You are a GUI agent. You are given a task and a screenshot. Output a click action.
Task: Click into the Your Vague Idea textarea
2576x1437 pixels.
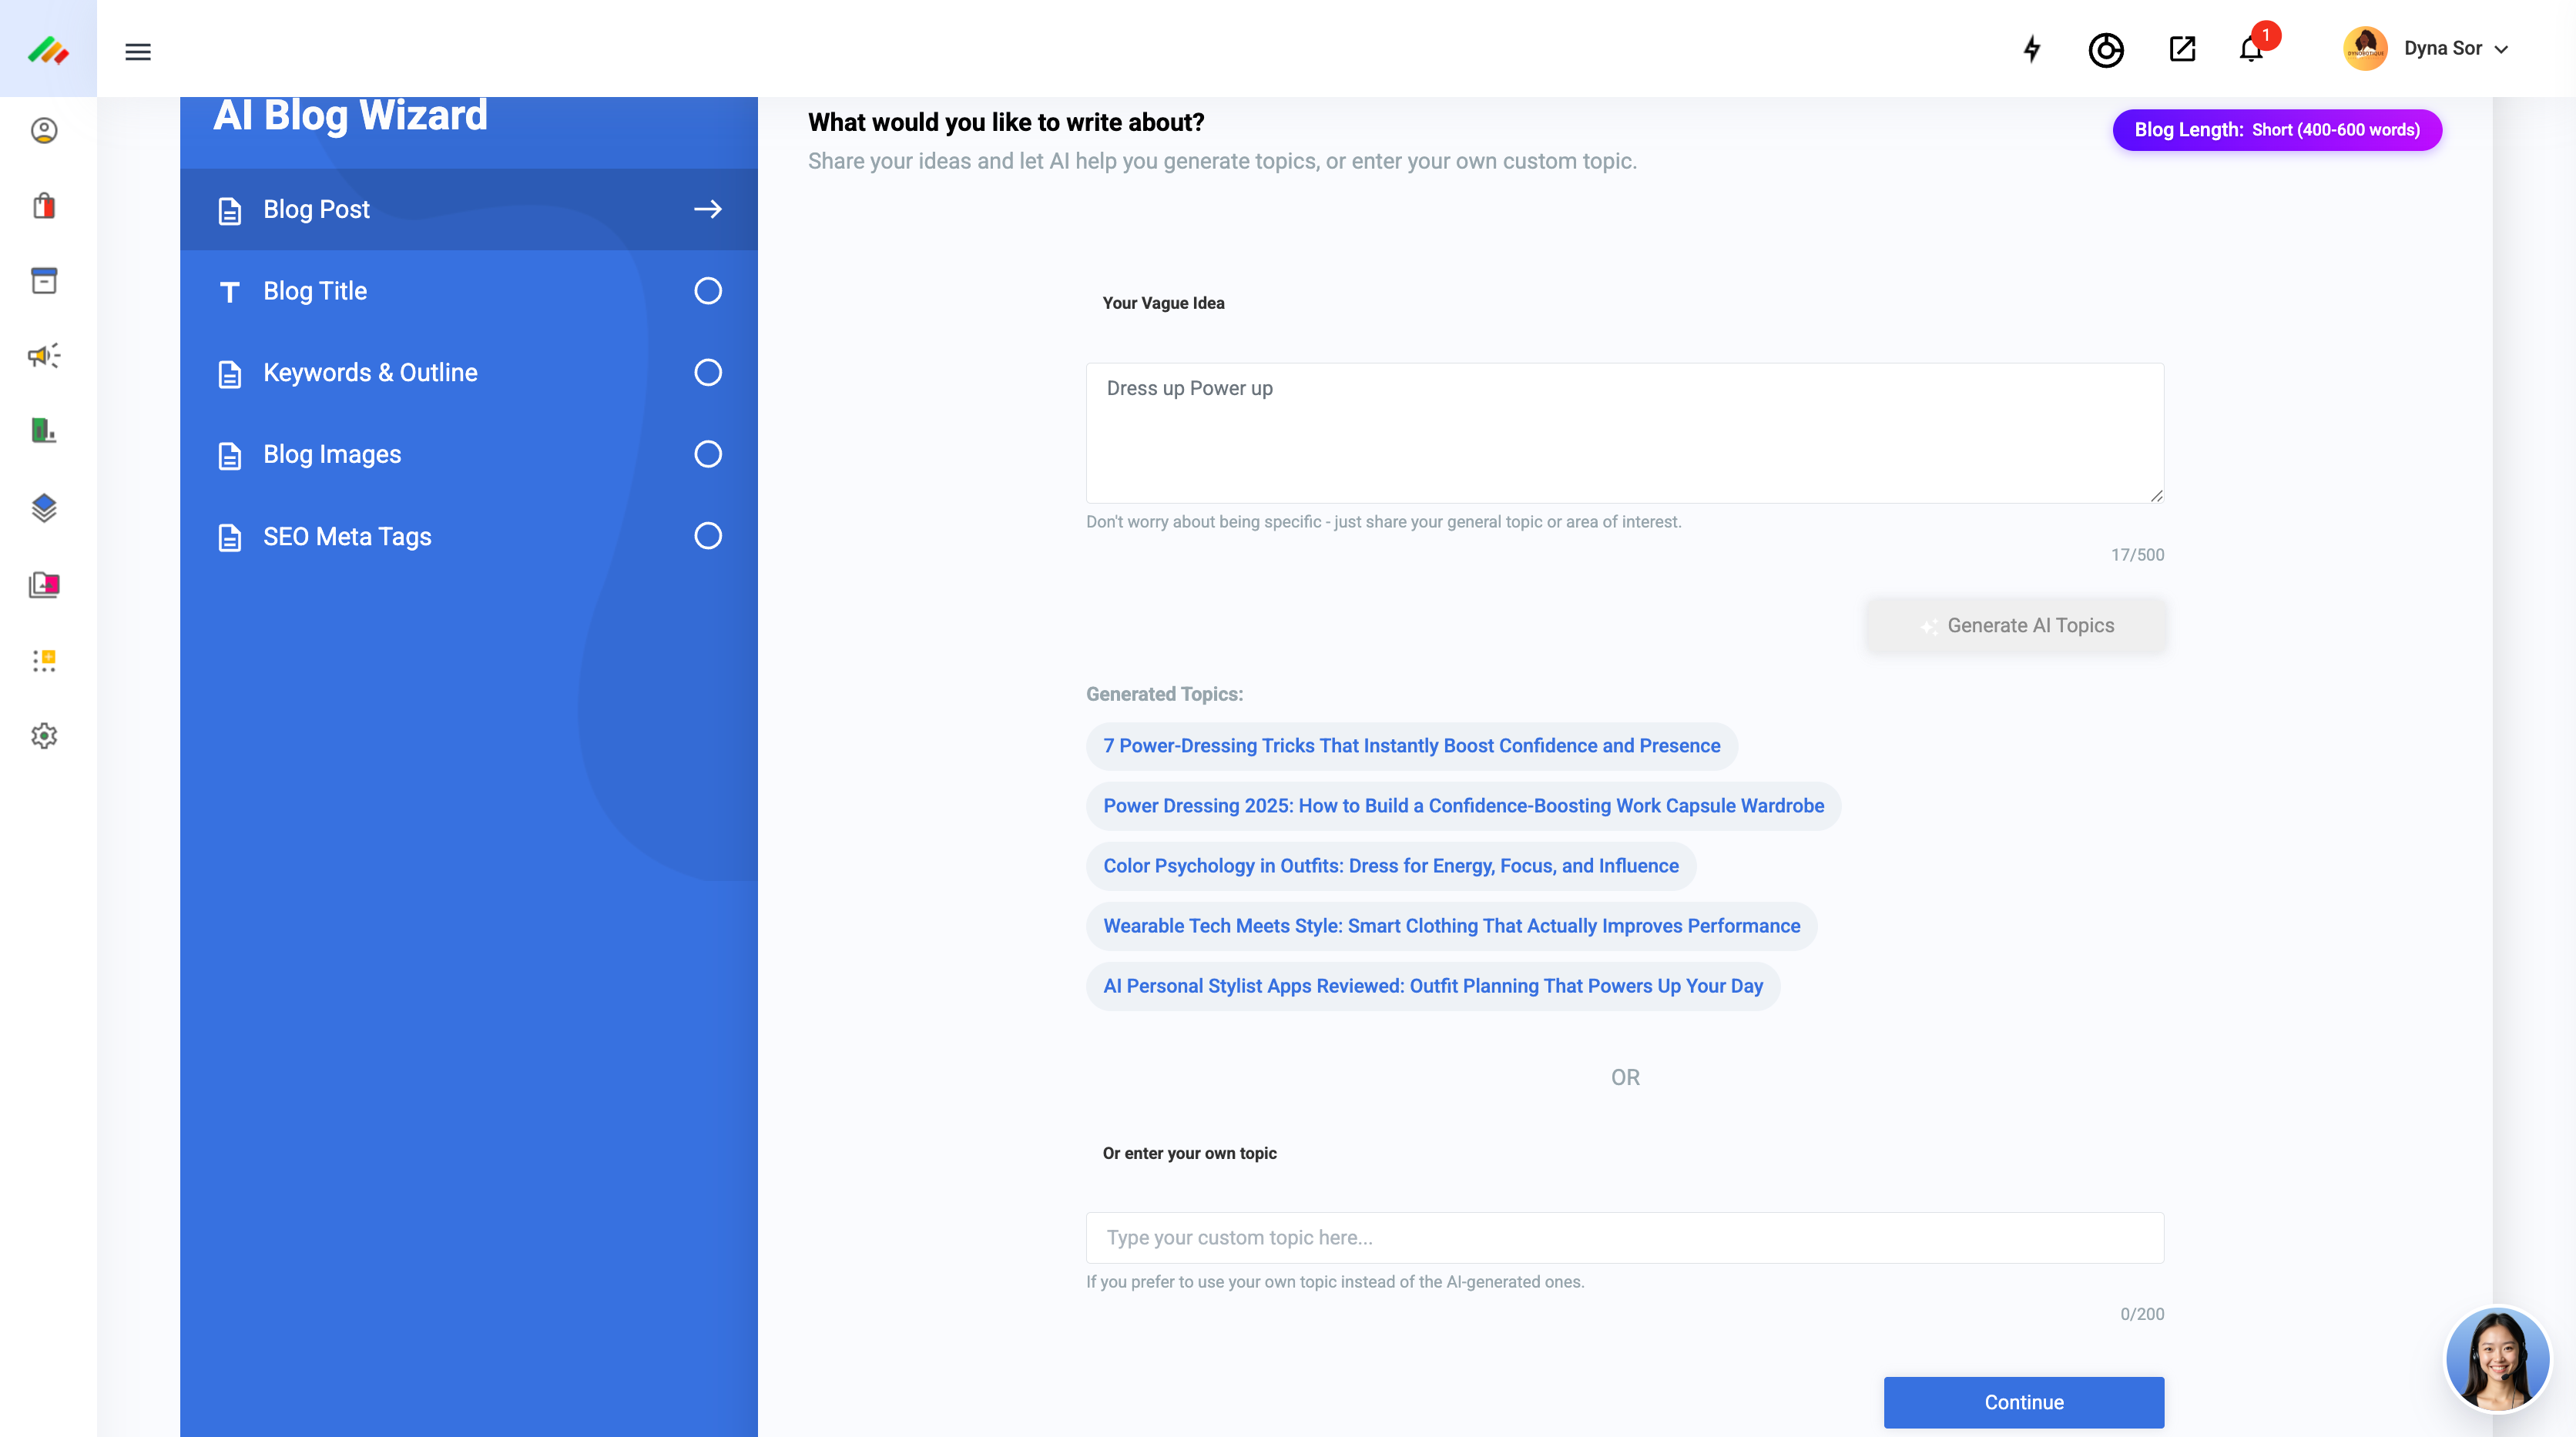[x=1625, y=433]
